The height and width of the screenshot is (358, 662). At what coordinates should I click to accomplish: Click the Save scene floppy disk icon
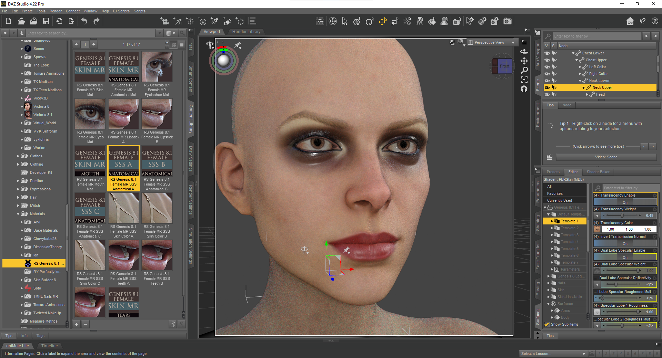[x=46, y=21]
